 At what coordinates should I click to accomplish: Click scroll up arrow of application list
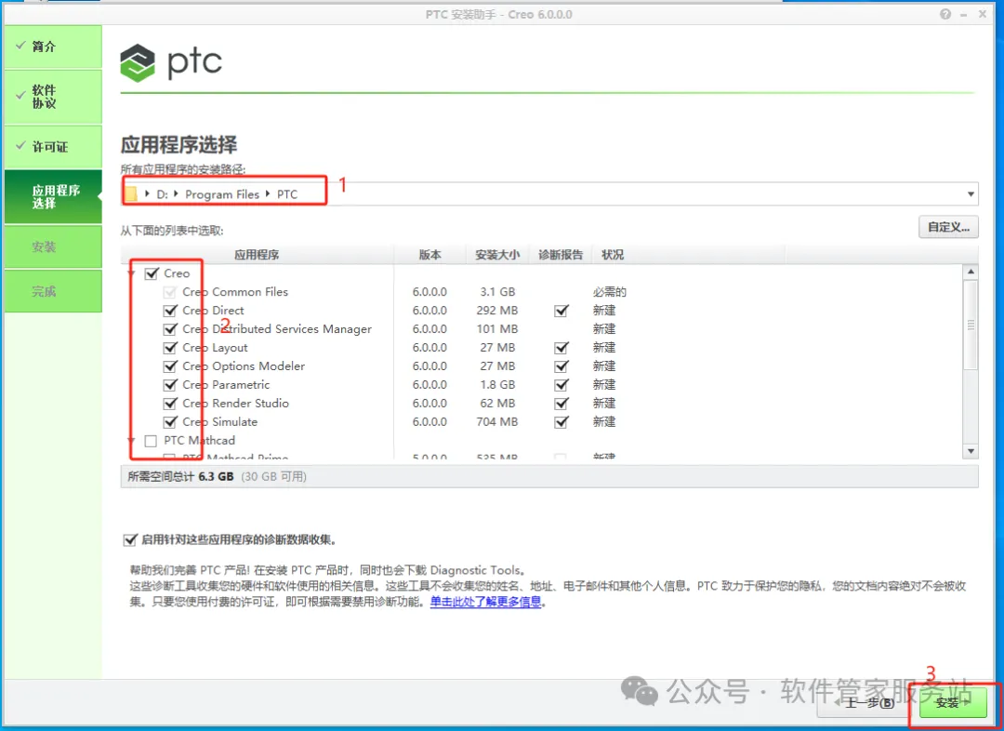971,272
